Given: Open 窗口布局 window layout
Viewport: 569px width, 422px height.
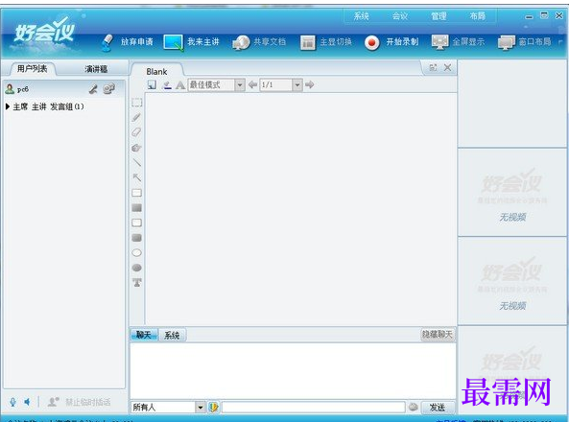Looking at the screenshot, I should [525, 42].
